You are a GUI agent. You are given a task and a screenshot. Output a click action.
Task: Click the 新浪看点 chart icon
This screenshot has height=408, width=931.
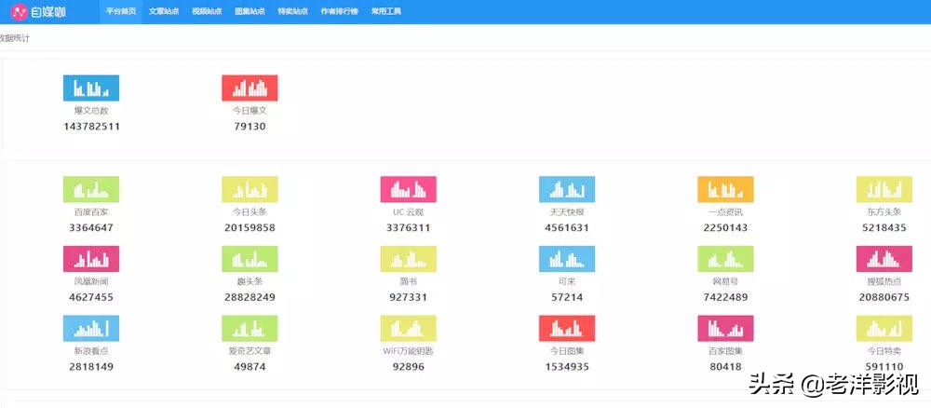[91, 329]
